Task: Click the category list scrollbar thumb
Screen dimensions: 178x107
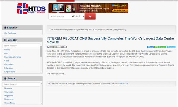Action: [x=41, y=51]
